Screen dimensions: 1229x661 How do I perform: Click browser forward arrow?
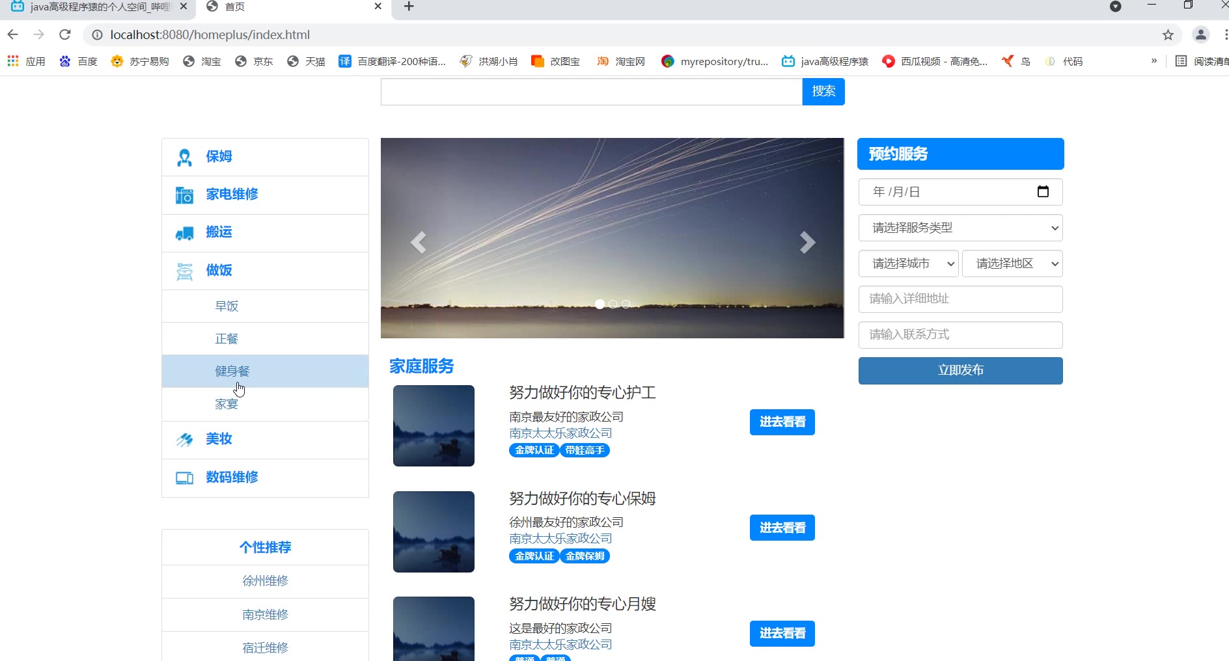tap(38, 34)
